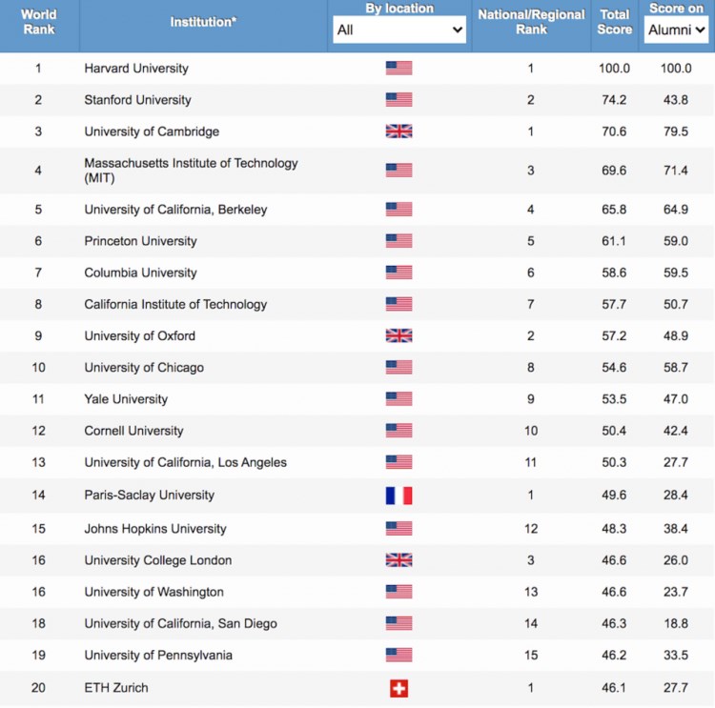This screenshot has height=708, width=715.
Task: Click the US flag in the MIT row
Action: click(399, 170)
